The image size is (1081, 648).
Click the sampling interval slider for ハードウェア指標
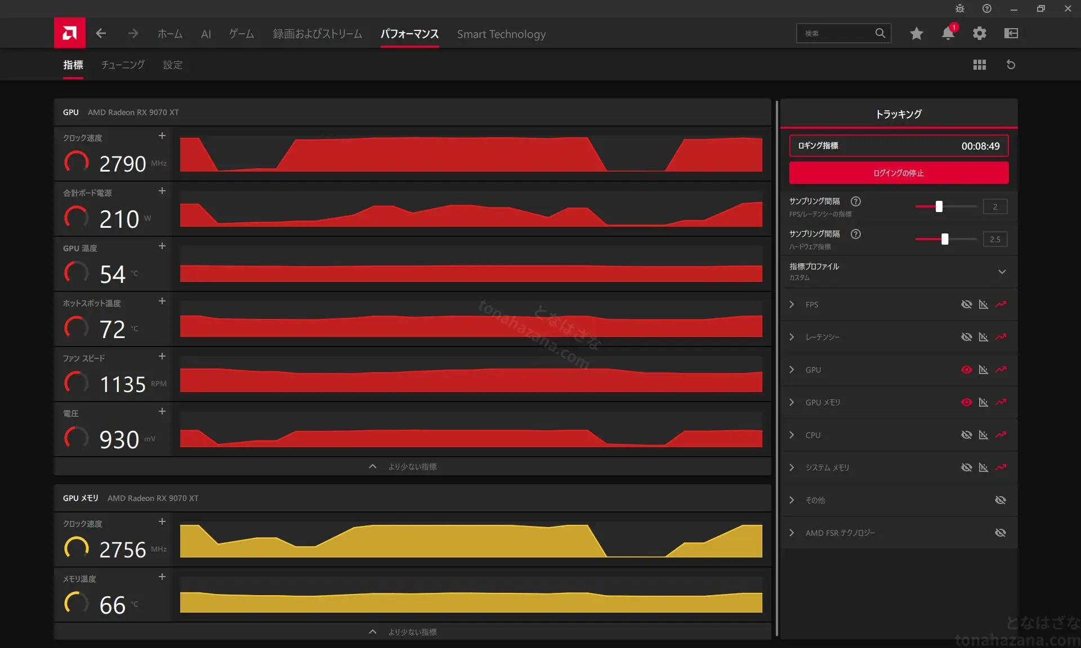[946, 239]
